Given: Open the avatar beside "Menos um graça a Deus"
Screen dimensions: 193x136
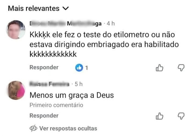Looking at the screenshot, I should pyautogui.click(x=15, y=90).
